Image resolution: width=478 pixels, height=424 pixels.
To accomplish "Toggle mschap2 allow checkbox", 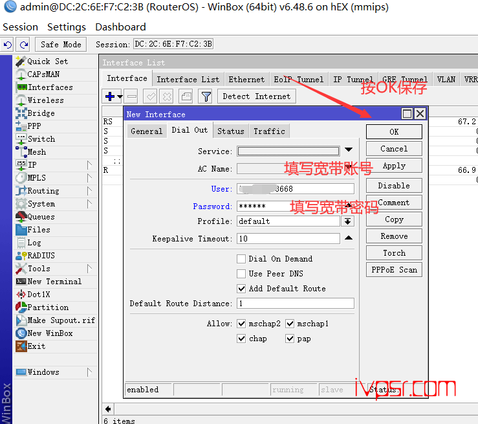I will (241, 324).
